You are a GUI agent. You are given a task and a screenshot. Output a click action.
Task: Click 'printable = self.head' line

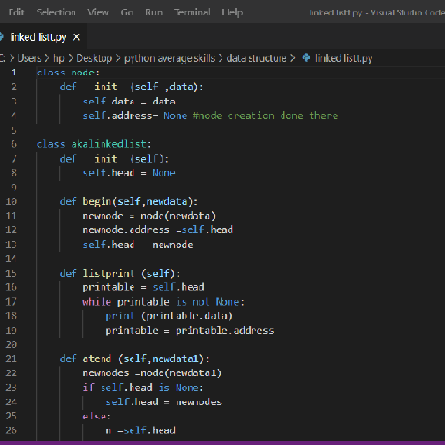pyautogui.click(x=143, y=287)
